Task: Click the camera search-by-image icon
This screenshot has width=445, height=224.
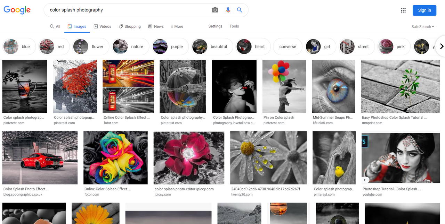Action: click(x=215, y=10)
